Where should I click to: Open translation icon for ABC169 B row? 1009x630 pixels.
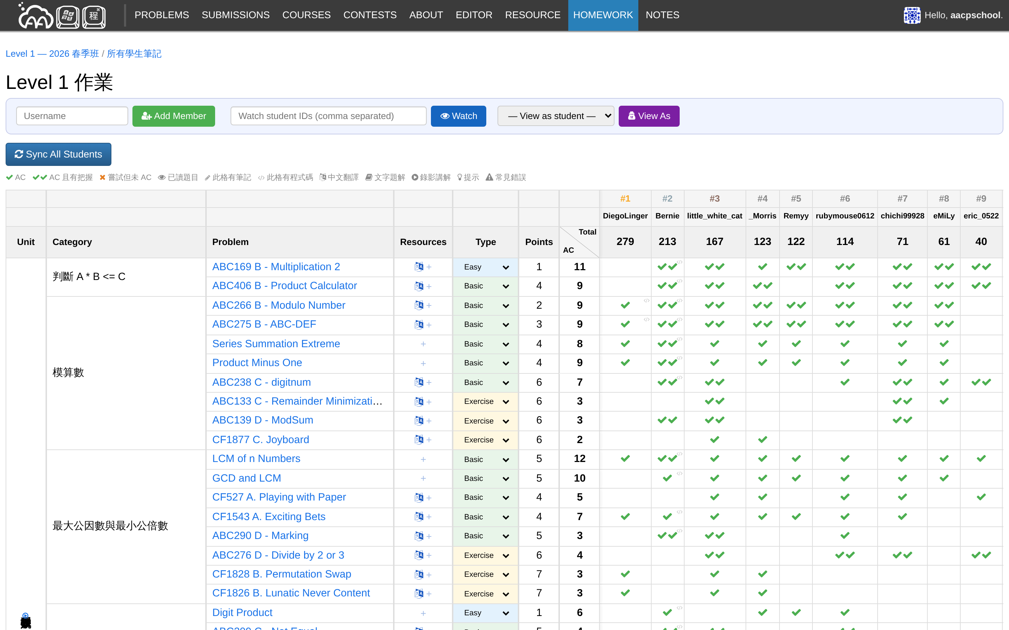(419, 267)
